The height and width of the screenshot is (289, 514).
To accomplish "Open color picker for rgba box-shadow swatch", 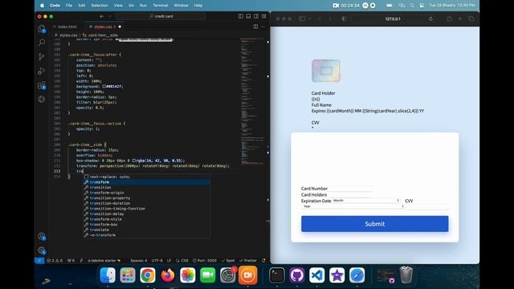I will point(134,161).
